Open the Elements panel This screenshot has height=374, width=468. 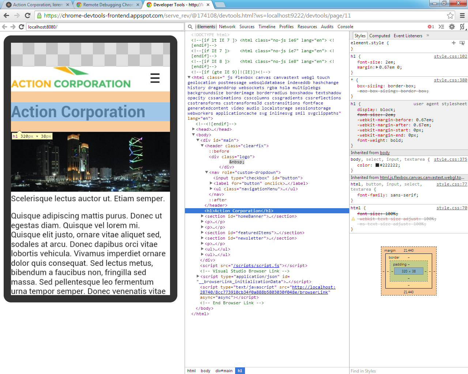pos(206,27)
